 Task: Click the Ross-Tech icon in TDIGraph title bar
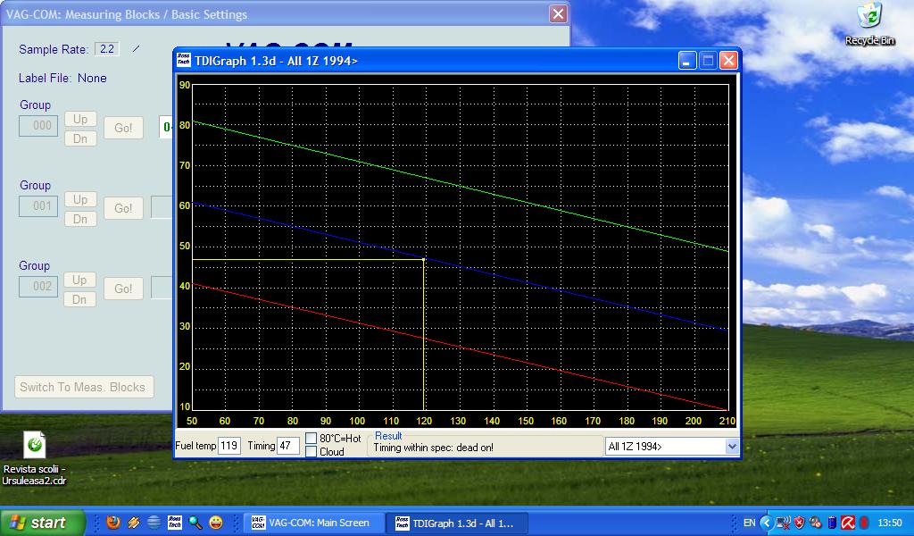tap(184, 60)
